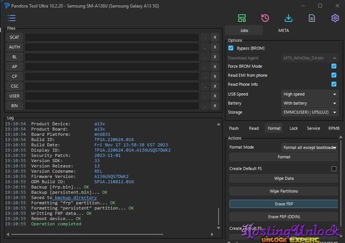The height and width of the screenshot is (243, 345).
Task: Open the Lock tab
Action: click(293, 128)
